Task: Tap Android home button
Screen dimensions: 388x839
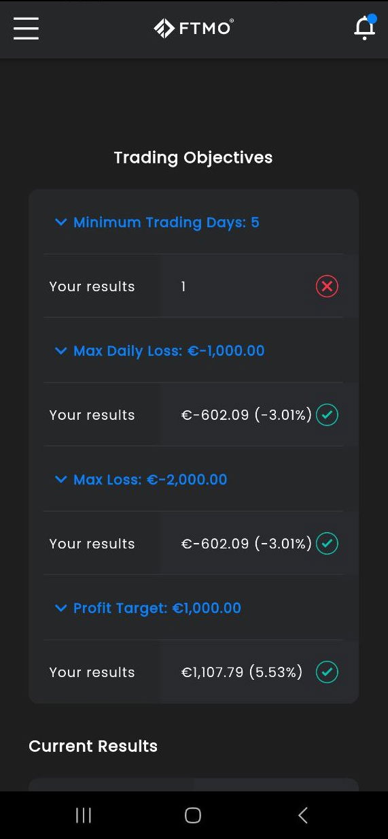Action: coord(193,815)
